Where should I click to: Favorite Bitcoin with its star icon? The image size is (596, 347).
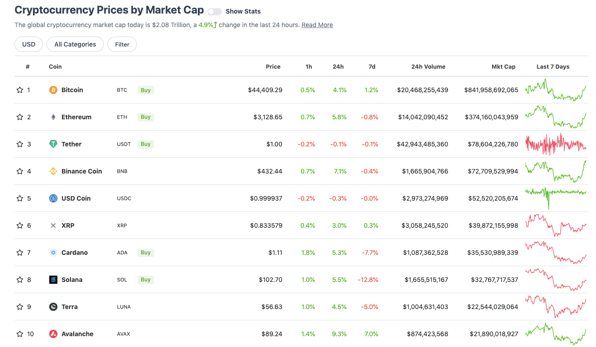tap(20, 90)
